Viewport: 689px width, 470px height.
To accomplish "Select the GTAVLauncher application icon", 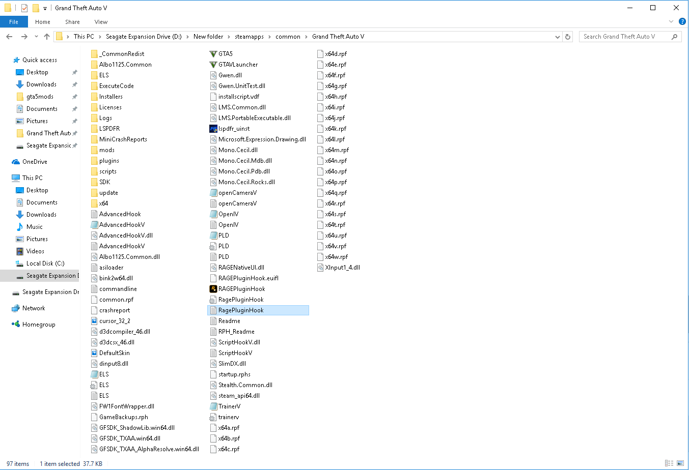I will pos(213,65).
